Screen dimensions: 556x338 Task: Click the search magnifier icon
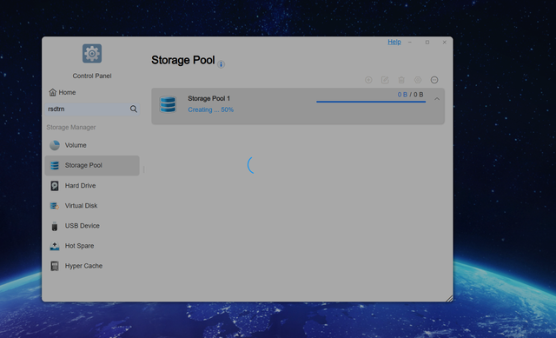pos(133,109)
